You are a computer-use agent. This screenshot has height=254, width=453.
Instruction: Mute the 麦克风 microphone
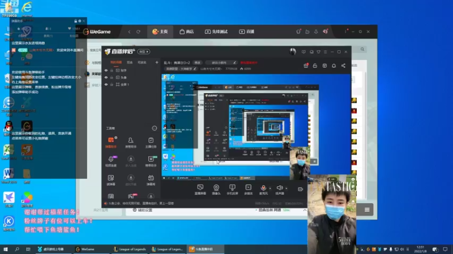click(263, 188)
